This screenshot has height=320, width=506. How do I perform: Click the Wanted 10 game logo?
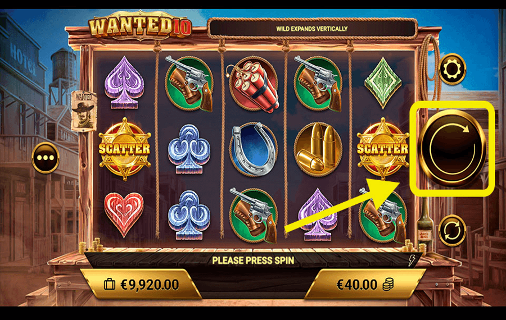click(x=140, y=26)
